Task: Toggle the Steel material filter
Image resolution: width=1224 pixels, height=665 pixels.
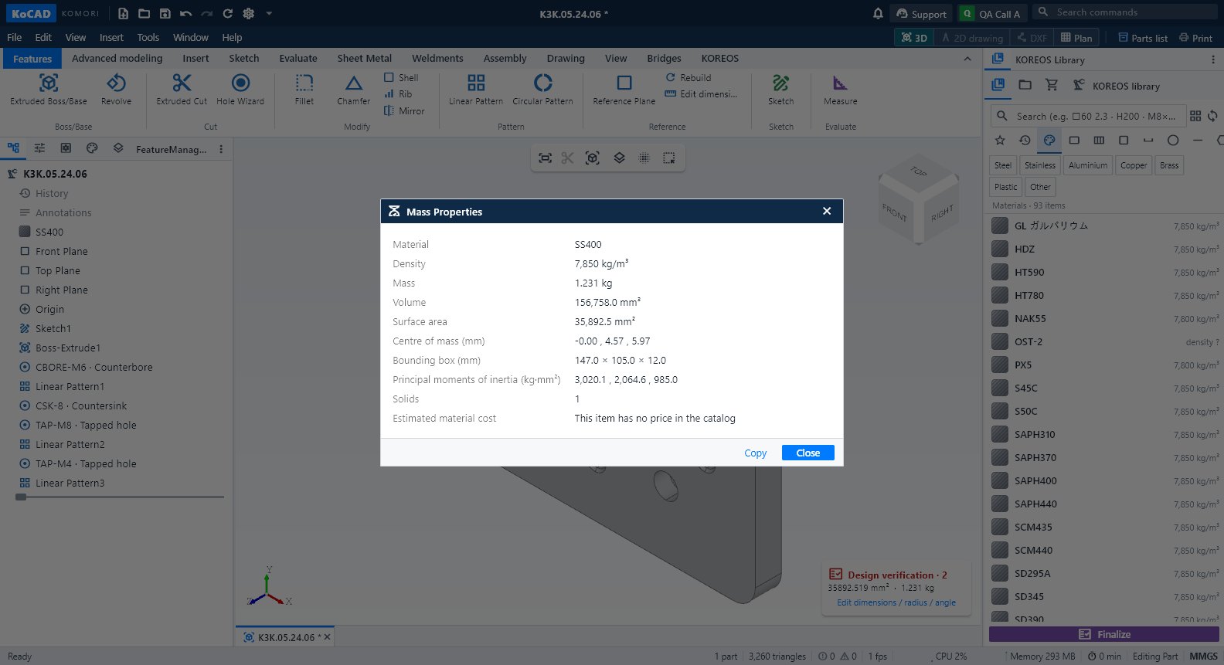Action: (1003, 165)
